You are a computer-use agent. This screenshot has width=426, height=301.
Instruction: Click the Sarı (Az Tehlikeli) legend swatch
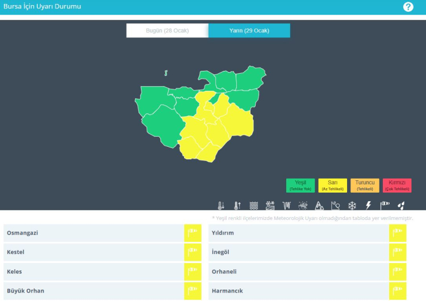[333, 185]
